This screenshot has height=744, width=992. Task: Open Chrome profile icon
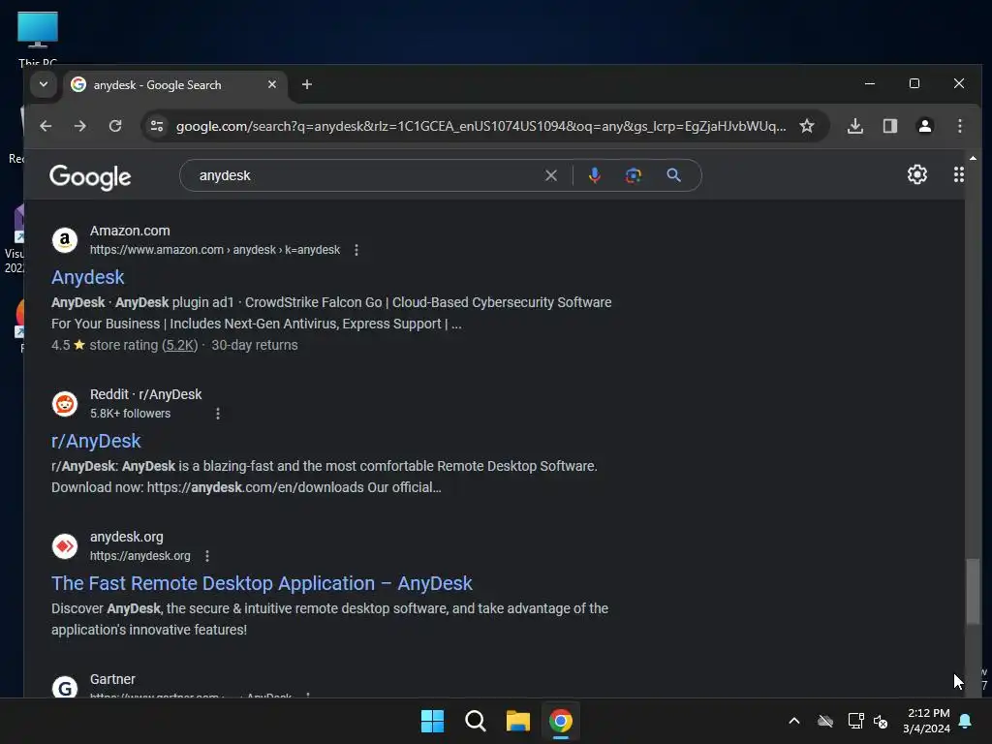(x=924, y=126)
